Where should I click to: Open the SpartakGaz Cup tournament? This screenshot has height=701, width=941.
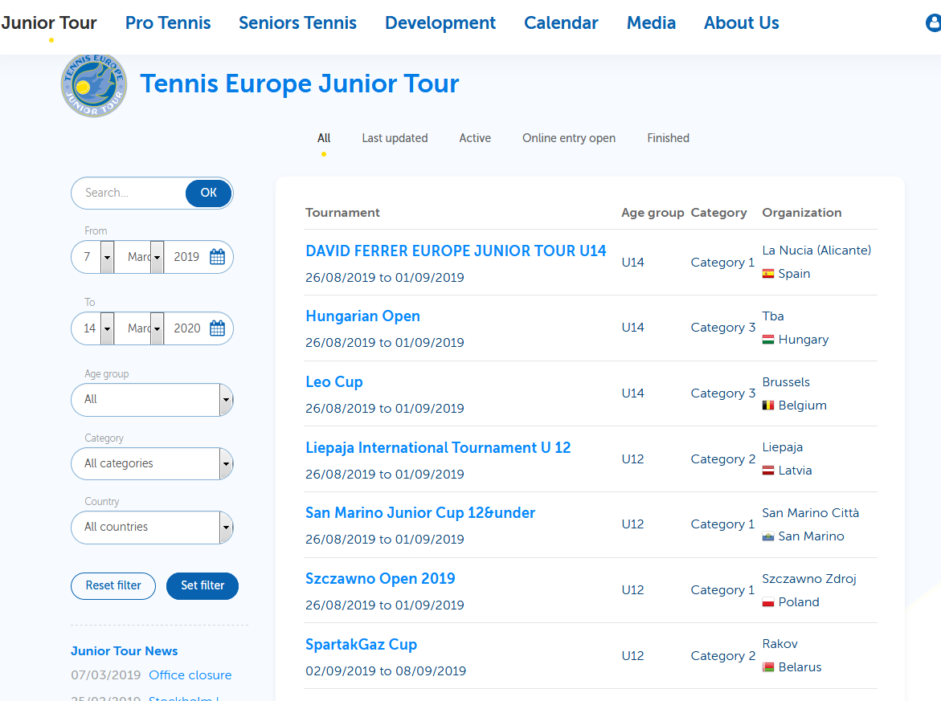362,645
